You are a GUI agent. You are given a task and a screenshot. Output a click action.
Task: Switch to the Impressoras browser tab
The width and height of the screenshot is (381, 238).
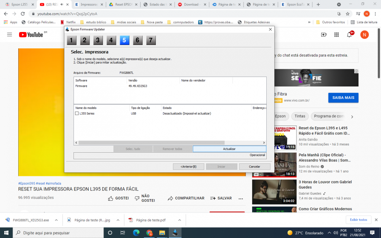tap(89, 4)
